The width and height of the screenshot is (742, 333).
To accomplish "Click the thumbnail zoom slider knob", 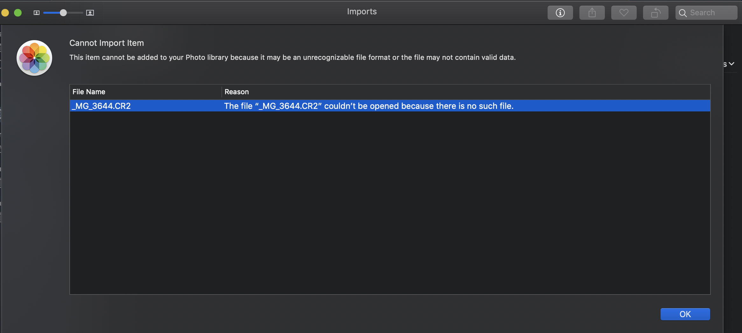I will pyautogui.click(x=63, y=13).
